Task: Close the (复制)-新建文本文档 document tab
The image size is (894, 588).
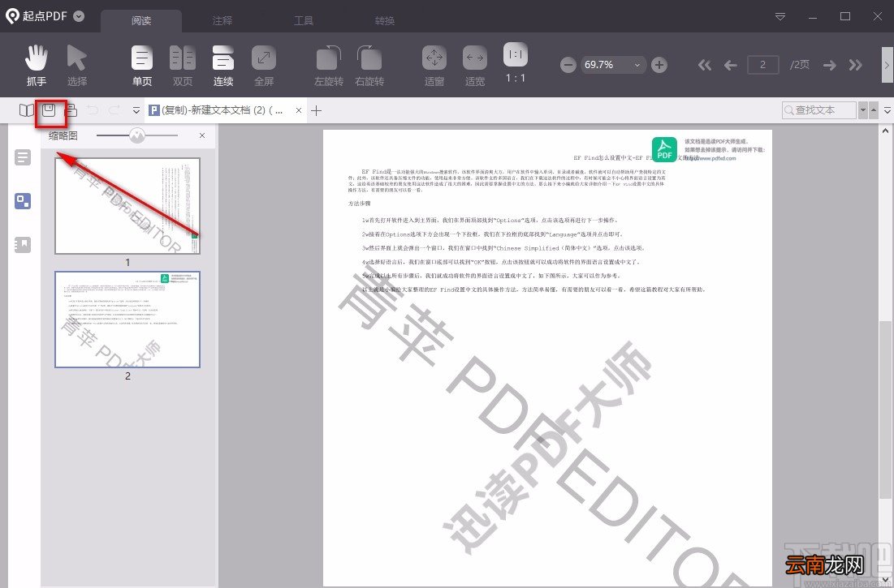Action: [299, 110]
